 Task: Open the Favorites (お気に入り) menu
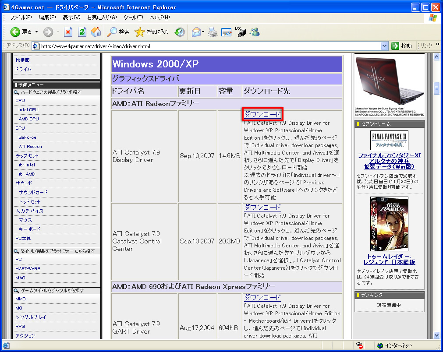tap(102, 18)
